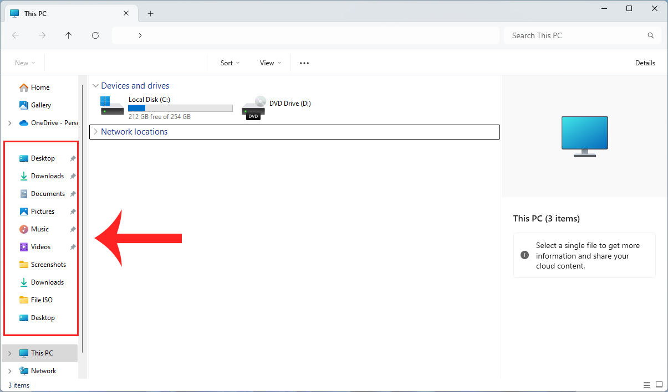Collapse the Devices and drives section
The height and width of the screenshot is (392, 668).
click(x=95, y=85)
